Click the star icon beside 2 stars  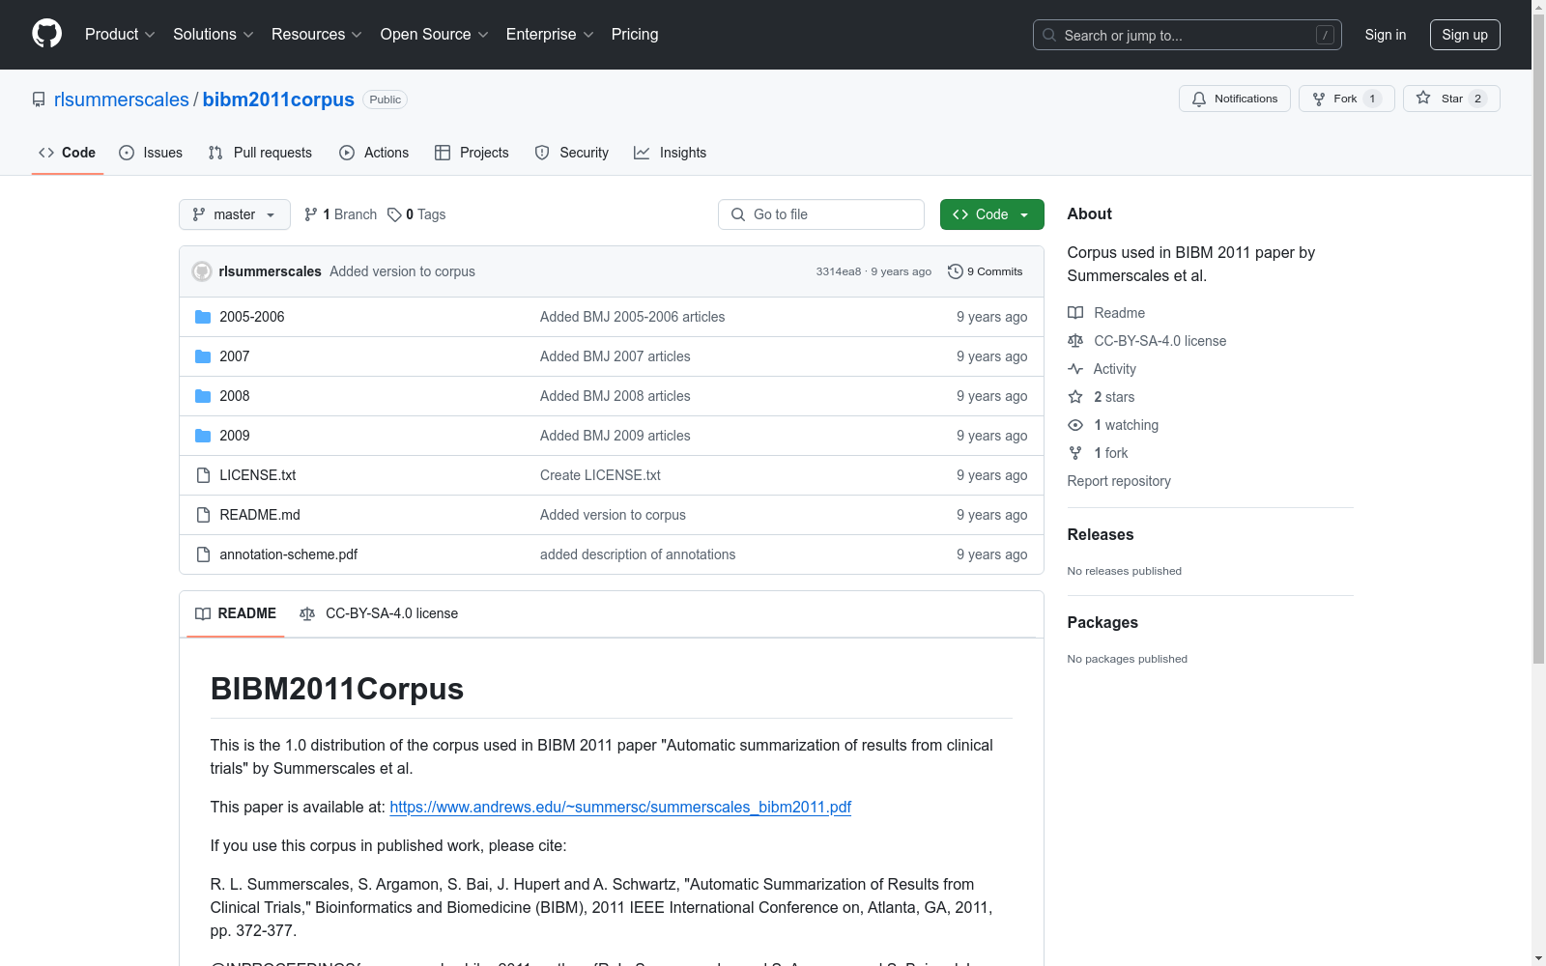tap(1075, 397)
